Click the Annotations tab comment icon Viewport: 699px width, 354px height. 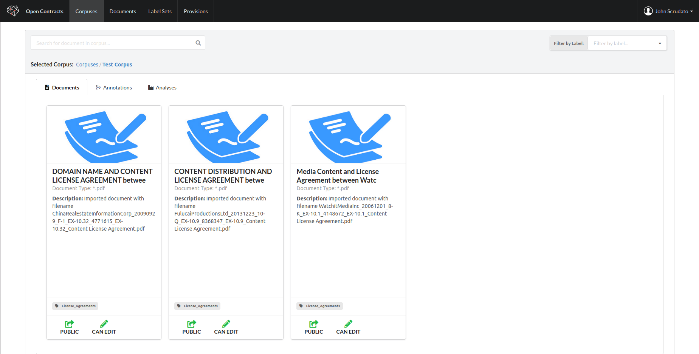(98, 88)
